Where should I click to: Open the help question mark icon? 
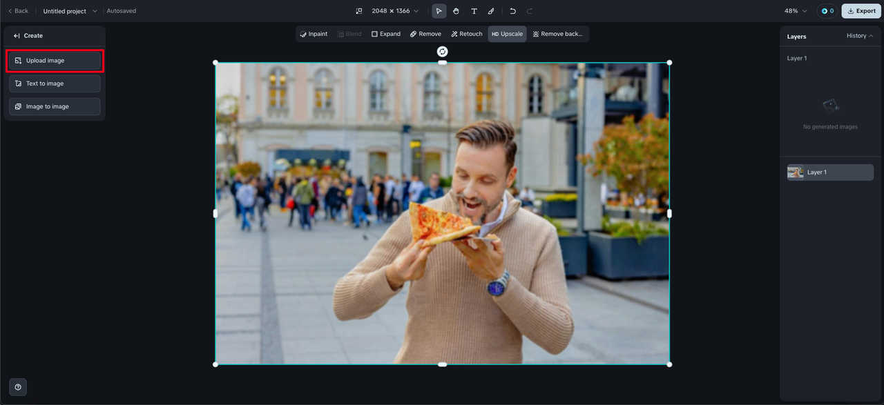point(18,387)
